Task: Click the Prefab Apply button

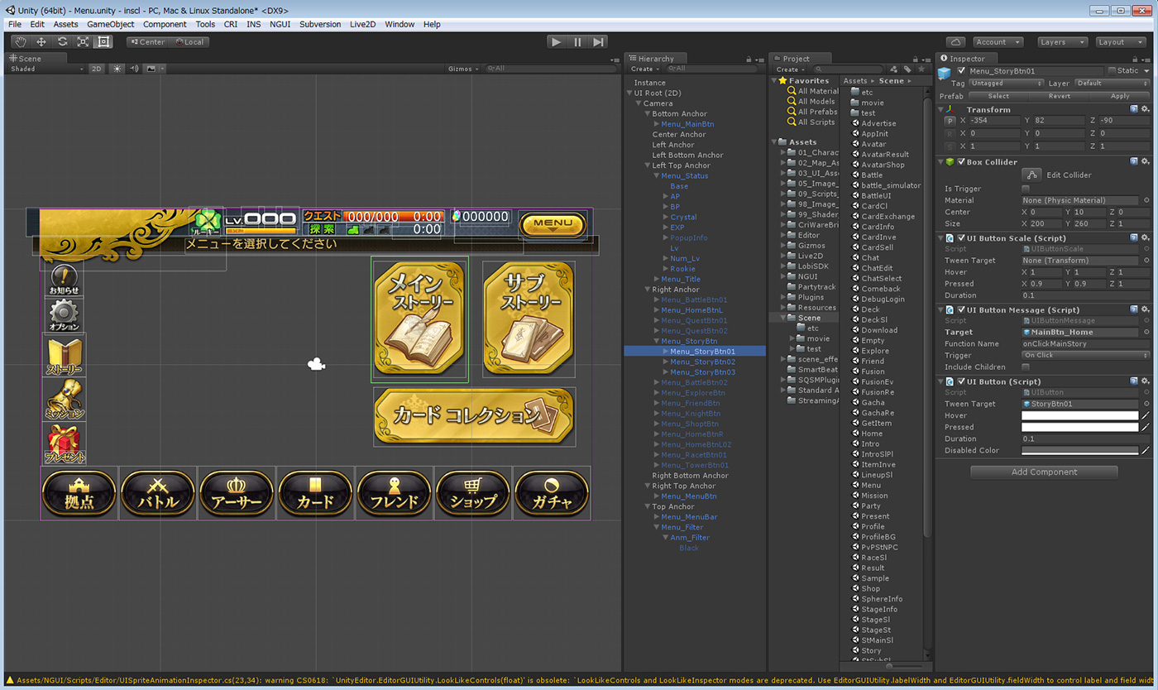Action: [x=1120, y=96]
